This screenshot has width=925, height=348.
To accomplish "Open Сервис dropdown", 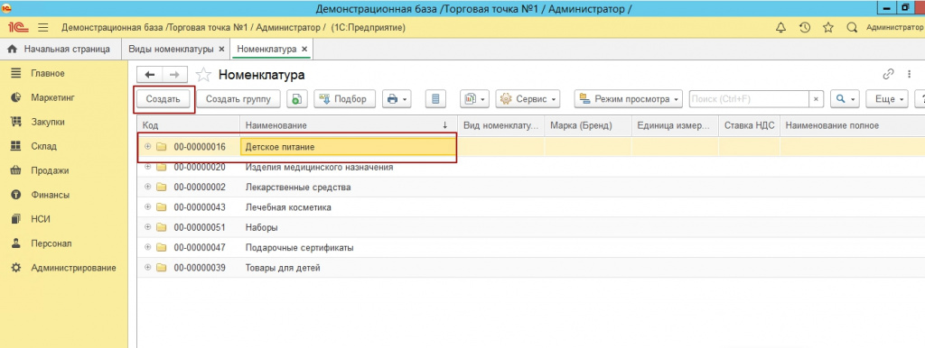I will 528,99.
